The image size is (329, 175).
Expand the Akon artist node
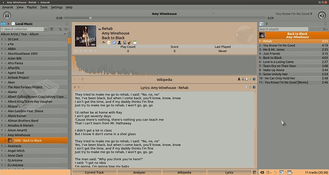tap(2, 82)
